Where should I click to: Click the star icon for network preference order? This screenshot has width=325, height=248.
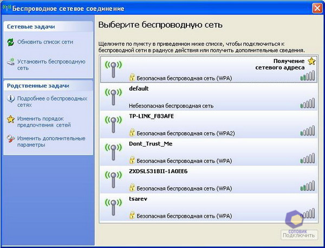tap(10, 119)
